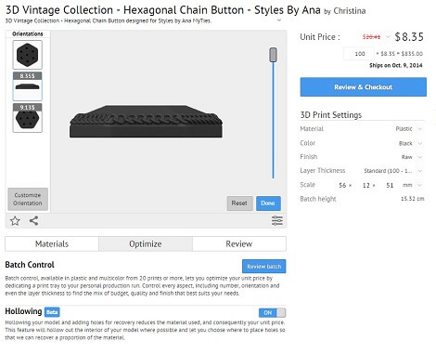Choose the 8.35$ flat orientation thumbnail
This screenshot has height=354, width=436.
(28, 86)
